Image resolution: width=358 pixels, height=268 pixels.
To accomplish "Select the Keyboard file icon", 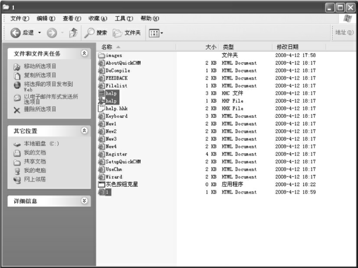I will pos(102,116).
